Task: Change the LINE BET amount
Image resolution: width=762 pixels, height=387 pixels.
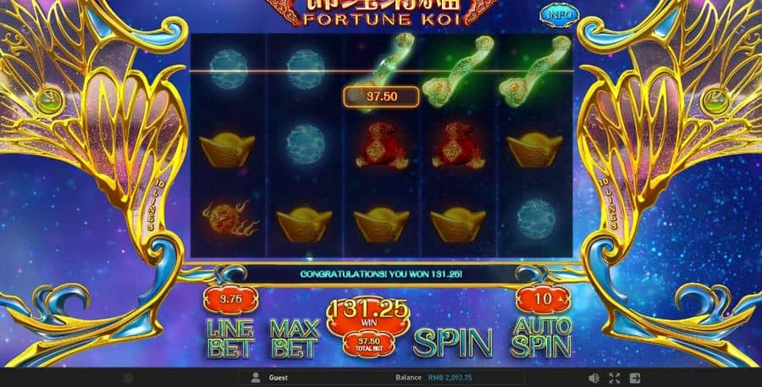Action: [x=230, y=339]
